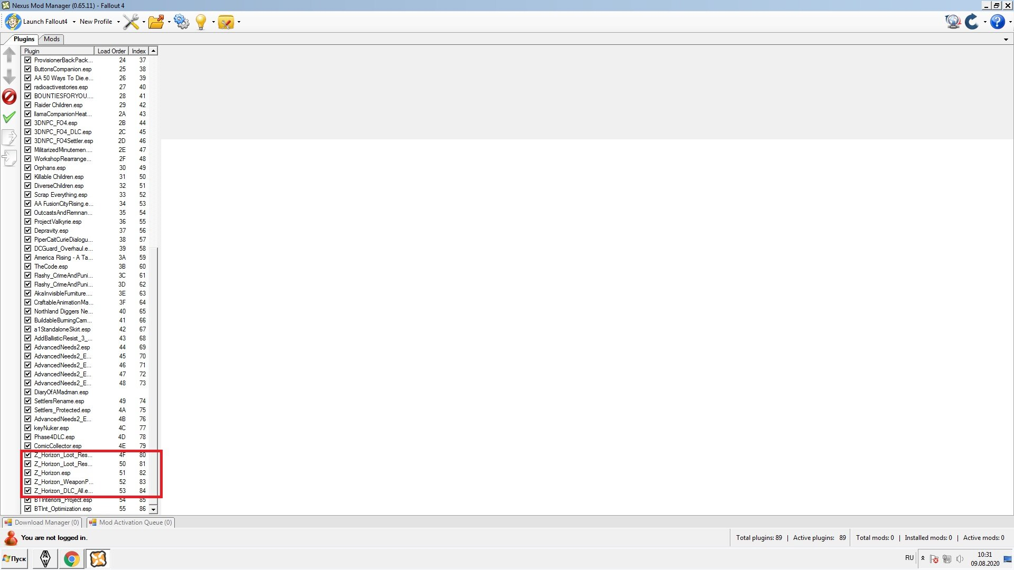Image resolution: width=1014 pixels, height=570 pixels.
Task: Uncheck the Depravity.esp plugin checkbox
Action: pyautogui.click(x=28, y=231)
